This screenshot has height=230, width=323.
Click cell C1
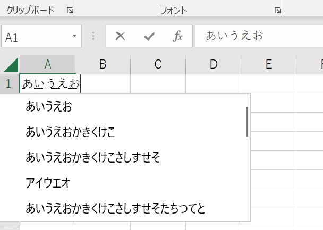tap(158, 83)
